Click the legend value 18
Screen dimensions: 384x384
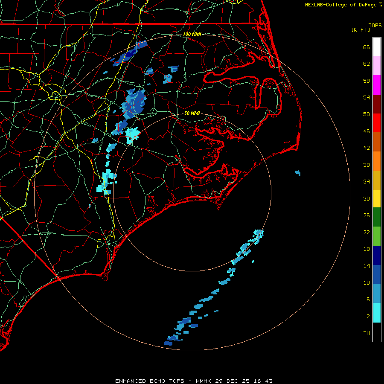[367, 249]
